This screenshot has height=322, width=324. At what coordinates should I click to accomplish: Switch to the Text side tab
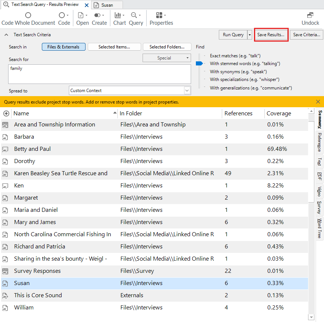click(320, 162)
